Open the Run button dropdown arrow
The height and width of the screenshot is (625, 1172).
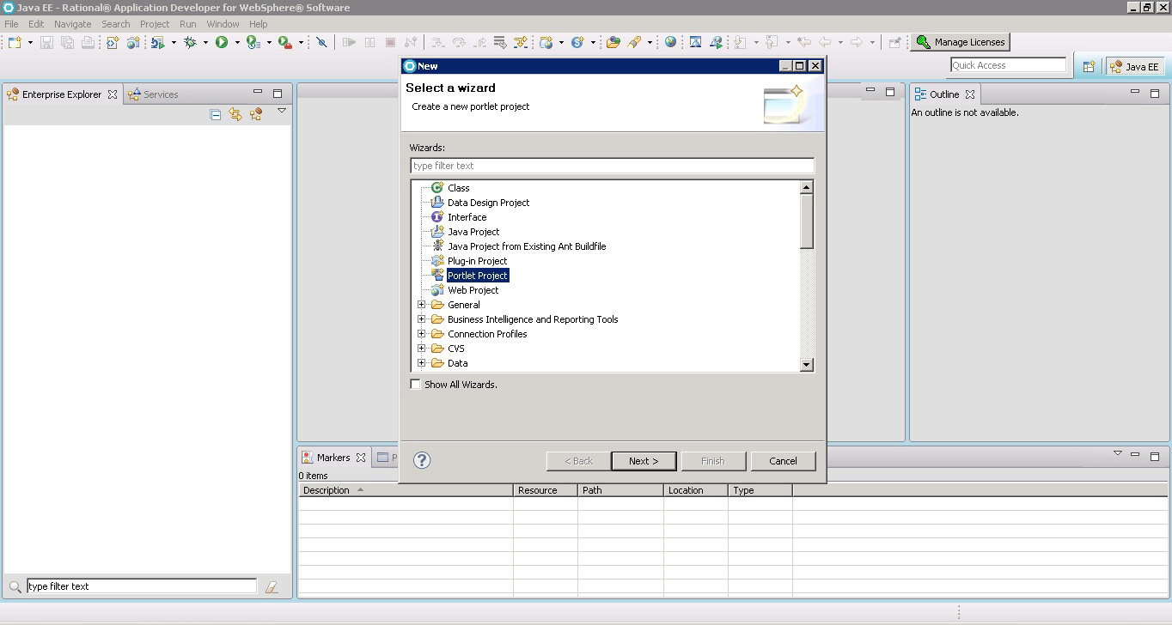[237, 42]
